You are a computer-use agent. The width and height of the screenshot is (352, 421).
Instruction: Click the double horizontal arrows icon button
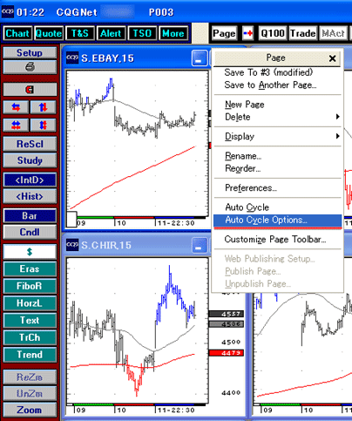pos(16,126)
